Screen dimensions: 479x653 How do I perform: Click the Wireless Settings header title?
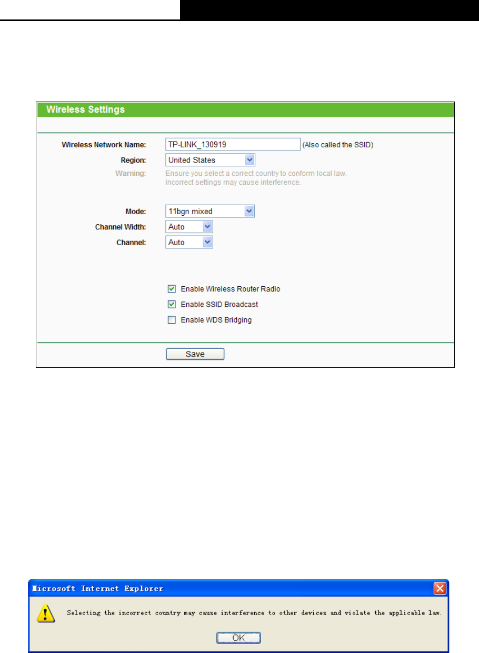pos(86,109)
